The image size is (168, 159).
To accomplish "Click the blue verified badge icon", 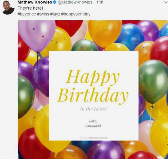I will (x=55, y=2).
